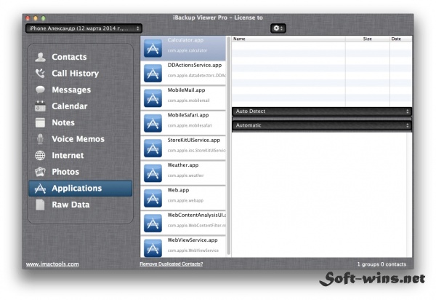Click the MobileSafari.app icon
This screenshot has width=436, height=300.
tap(153, 123)
